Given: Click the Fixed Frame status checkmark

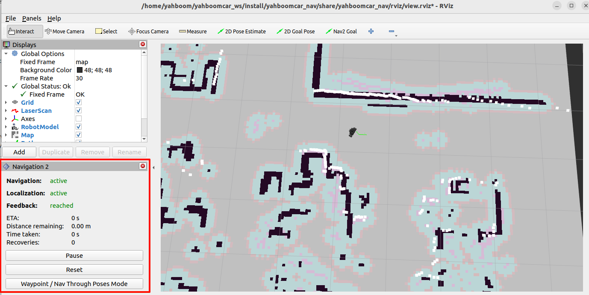Looking at the screenshot, I should click(x=23, y=94).
